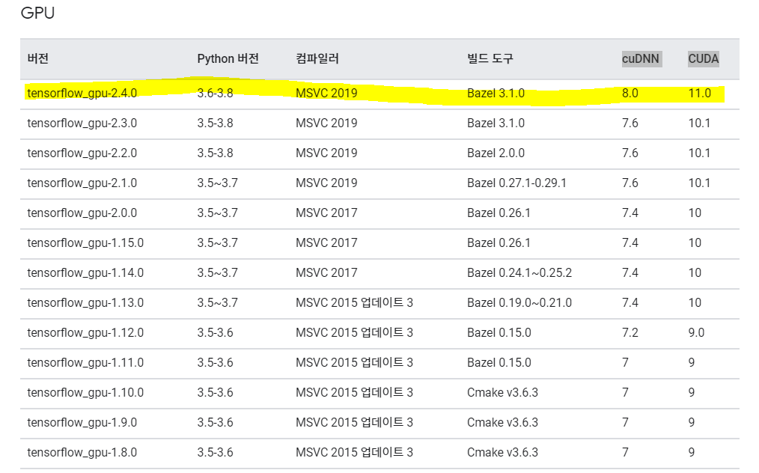Click Cmake v3.6.3 in the tensorflow_gpu-1.9.0 row
Screen dimensions: 759x473
pyautogui.click(x=502, y=423)
